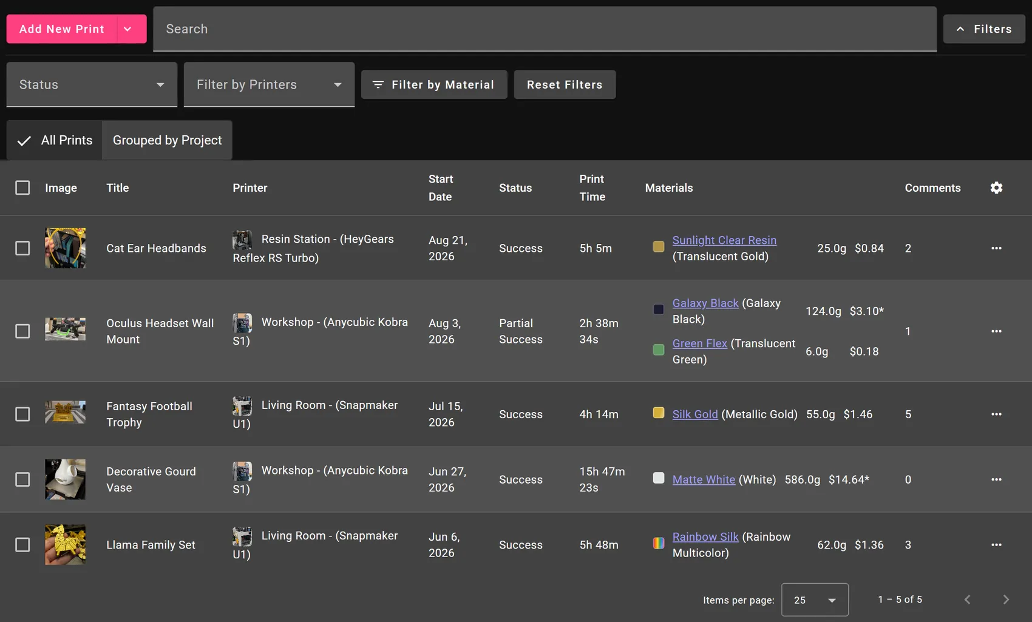The image size is (1032, 622).
Task: Open more options for Cat Ear Headbands
Action: pos(996,248)
